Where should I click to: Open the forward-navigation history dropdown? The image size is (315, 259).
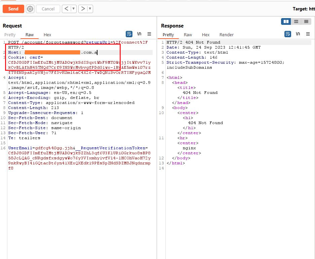tap(90, 9)
